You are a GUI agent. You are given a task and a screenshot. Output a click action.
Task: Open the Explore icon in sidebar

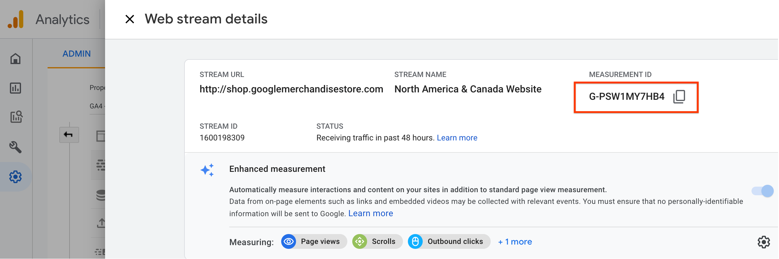[16, 117]
